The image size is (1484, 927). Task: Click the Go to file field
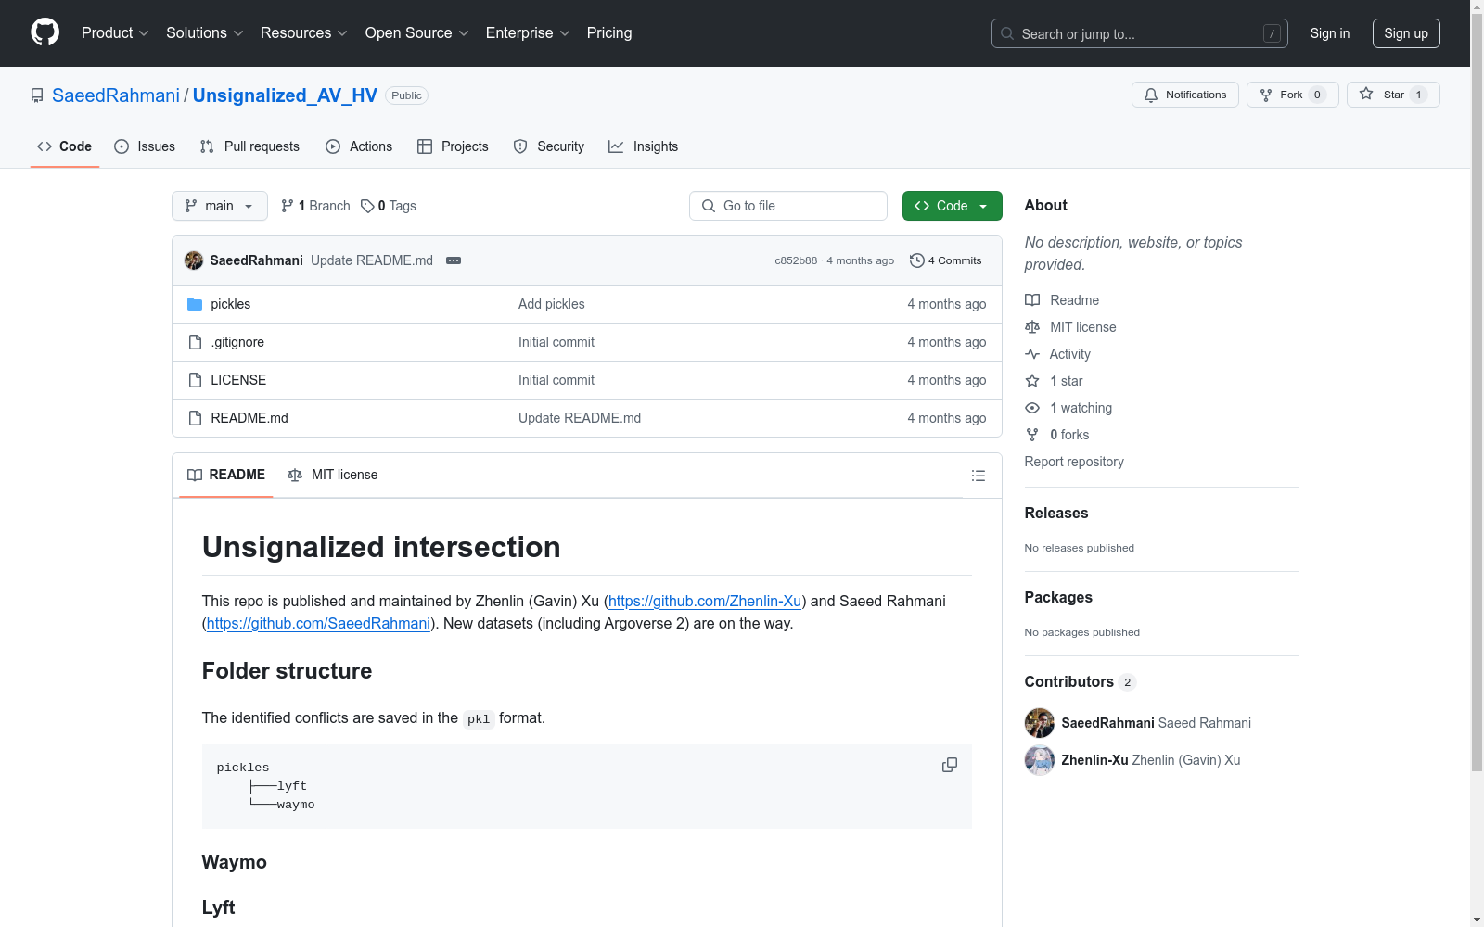tap(788, 206)
